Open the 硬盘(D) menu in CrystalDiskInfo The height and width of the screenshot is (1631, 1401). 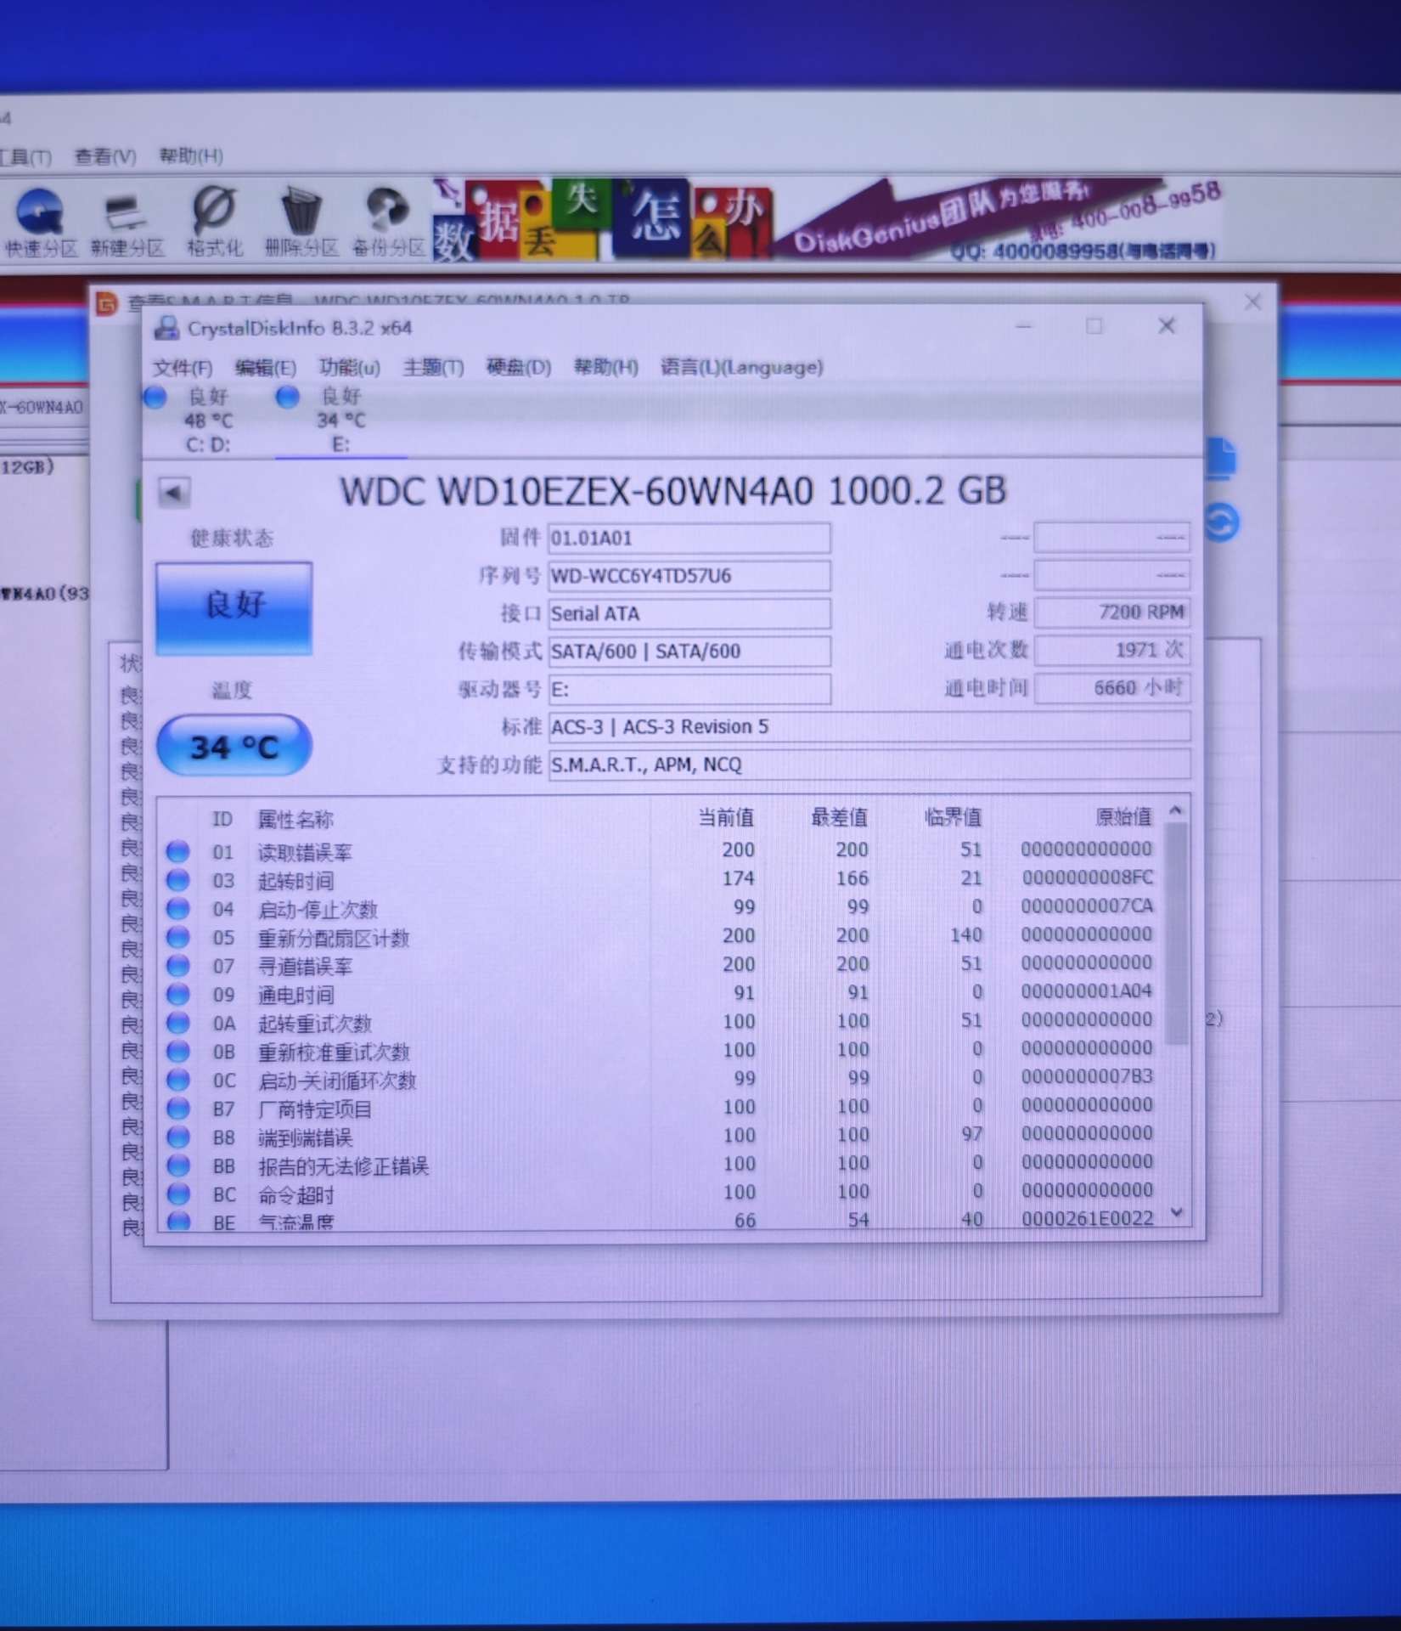pos(518,367)
